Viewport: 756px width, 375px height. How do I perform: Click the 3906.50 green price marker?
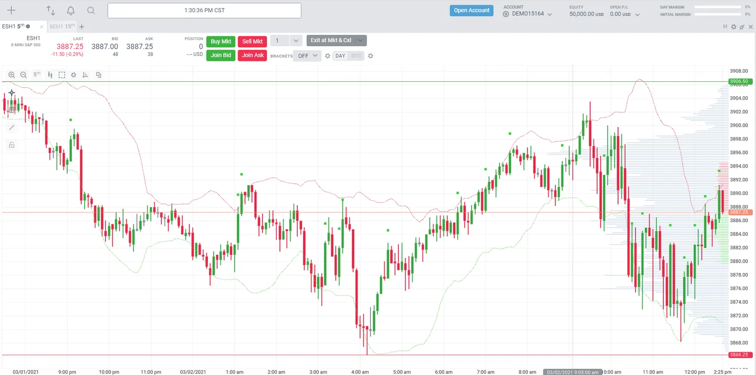click(740, 81)
